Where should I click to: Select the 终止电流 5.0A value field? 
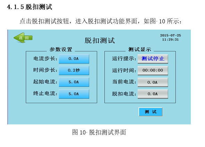[74, 94]
